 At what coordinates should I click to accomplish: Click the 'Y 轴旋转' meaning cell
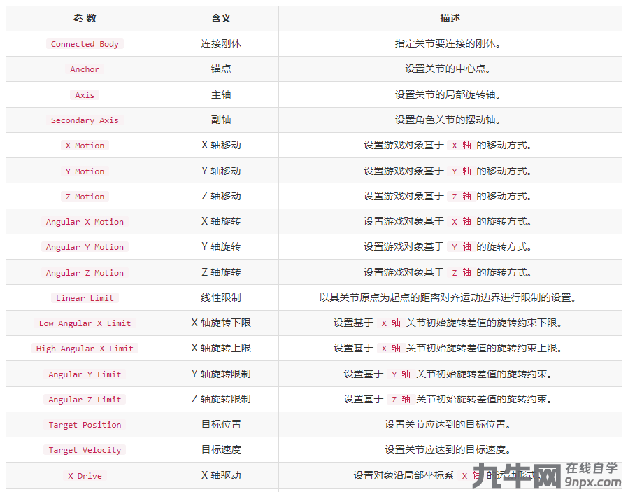221,246
